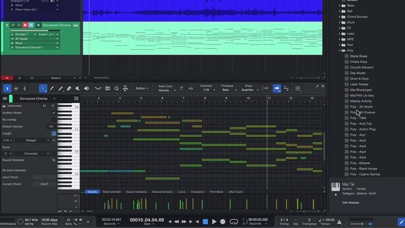This screenshot has height=228, width=405.
Task: Collapse the Poly folder in the browser
Action: [x=340, y=51]
